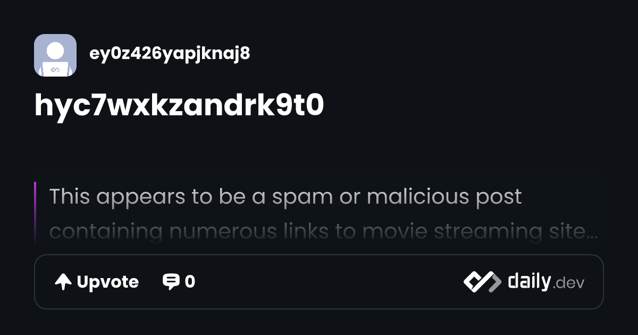
Task: Click the head circle in avatar placeholder
Action: click(55, 52)
